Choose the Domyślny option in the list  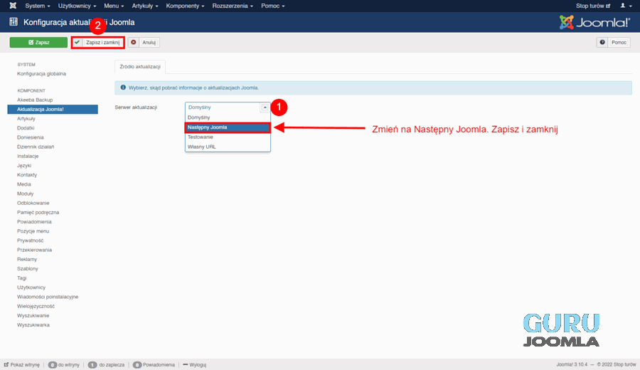click(228, 117)
